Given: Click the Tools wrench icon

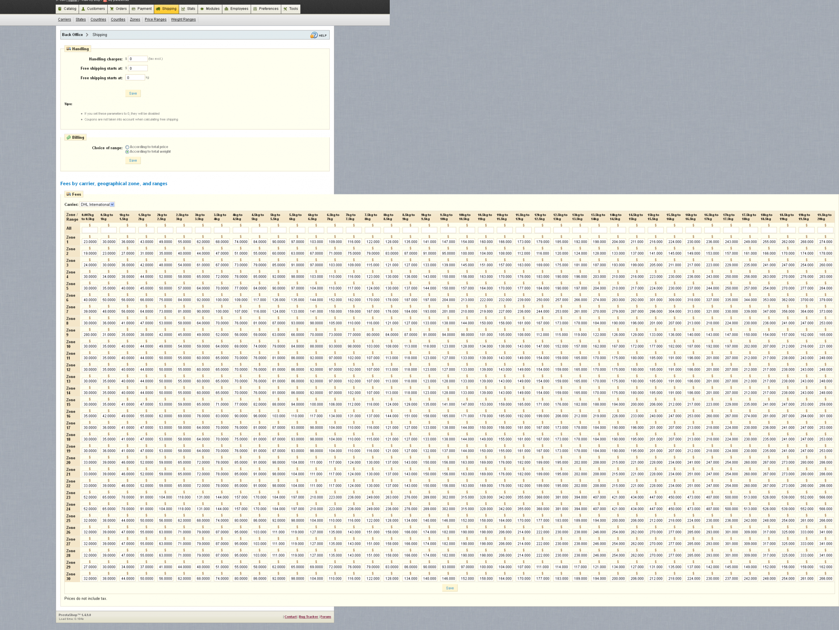Looking at the screenshot, I should pyautogui.click(x=285, y=9).
